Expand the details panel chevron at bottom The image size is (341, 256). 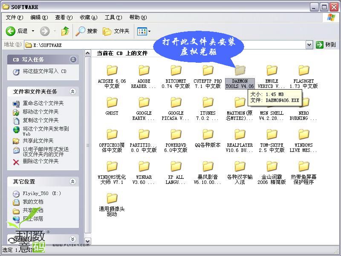[x=72, y=239]
